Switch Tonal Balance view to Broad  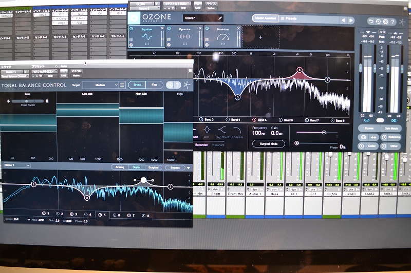point(137,85)
